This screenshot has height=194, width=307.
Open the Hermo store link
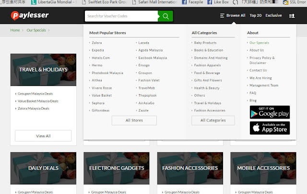click(97, 65)
